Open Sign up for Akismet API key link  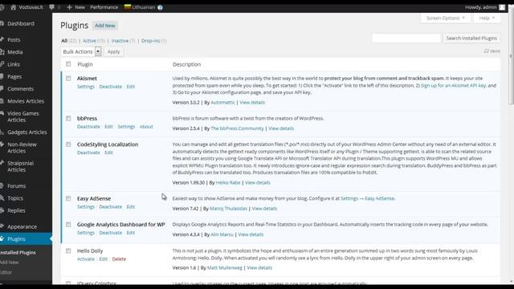click(x=453, y=85)
